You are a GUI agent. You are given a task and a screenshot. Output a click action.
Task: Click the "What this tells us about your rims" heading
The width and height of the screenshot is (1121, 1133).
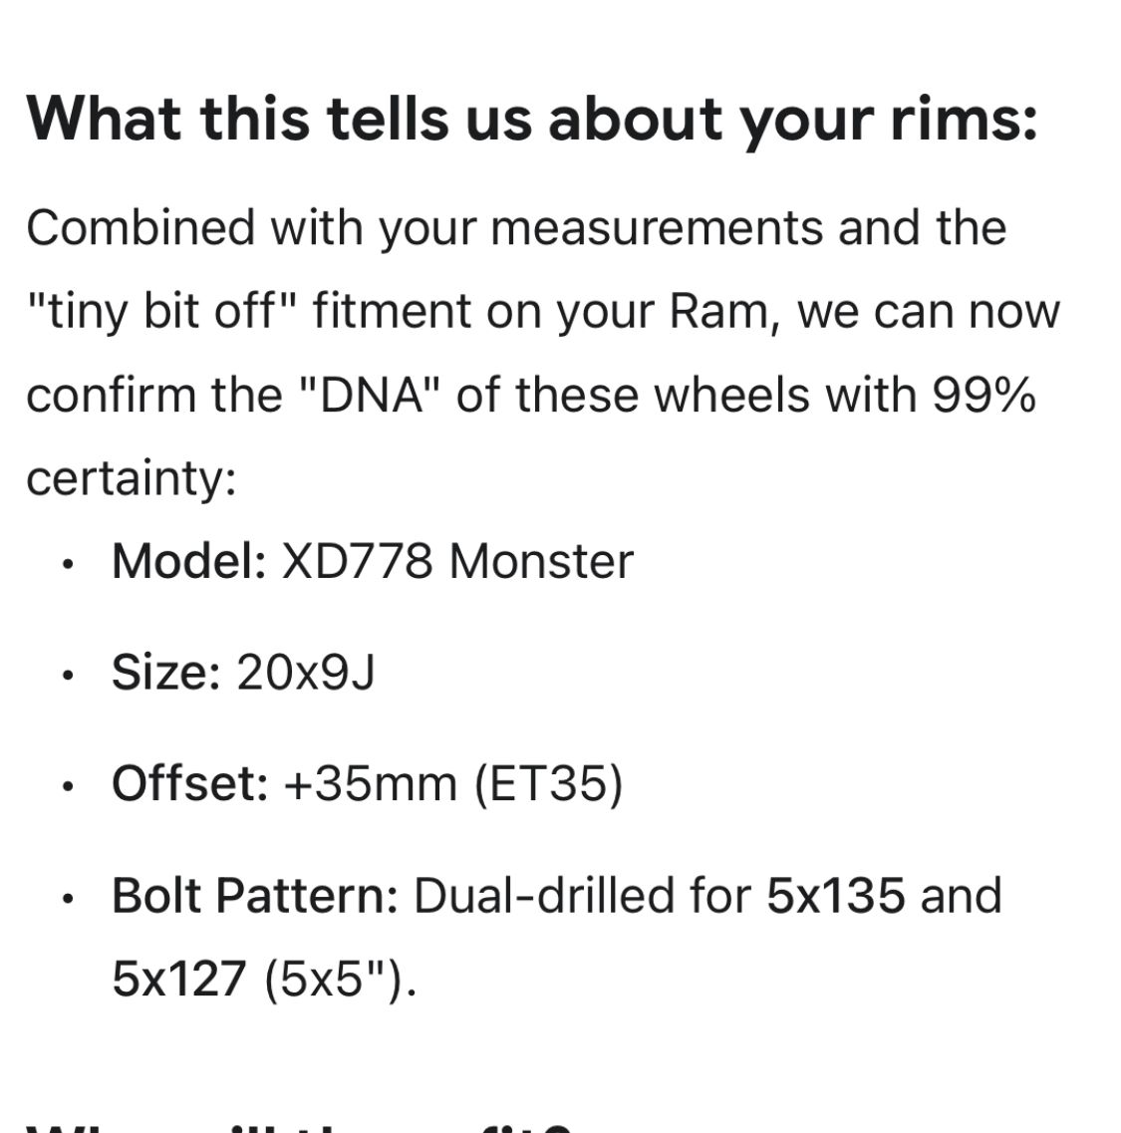[x=531, y=119]
